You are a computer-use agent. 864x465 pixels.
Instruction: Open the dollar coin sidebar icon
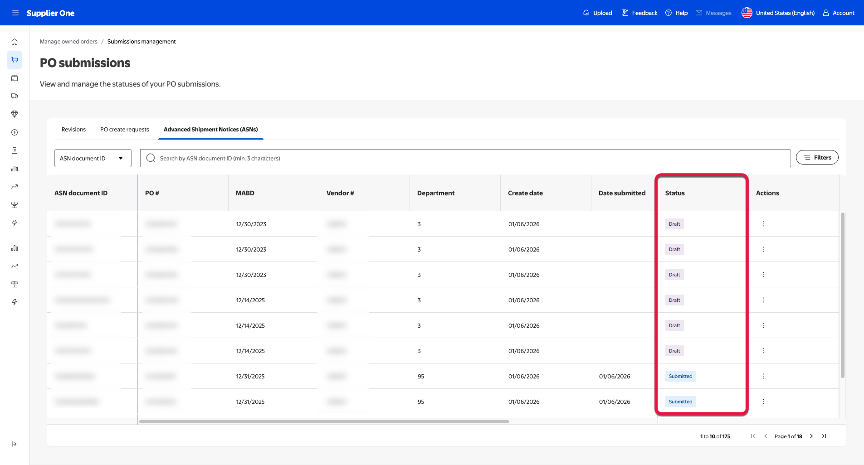pos(15,132)
